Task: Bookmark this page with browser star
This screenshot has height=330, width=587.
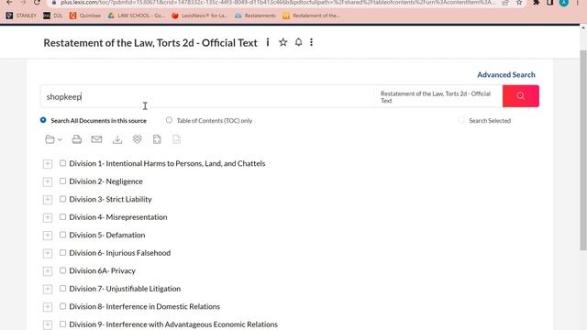Action: 519,3
